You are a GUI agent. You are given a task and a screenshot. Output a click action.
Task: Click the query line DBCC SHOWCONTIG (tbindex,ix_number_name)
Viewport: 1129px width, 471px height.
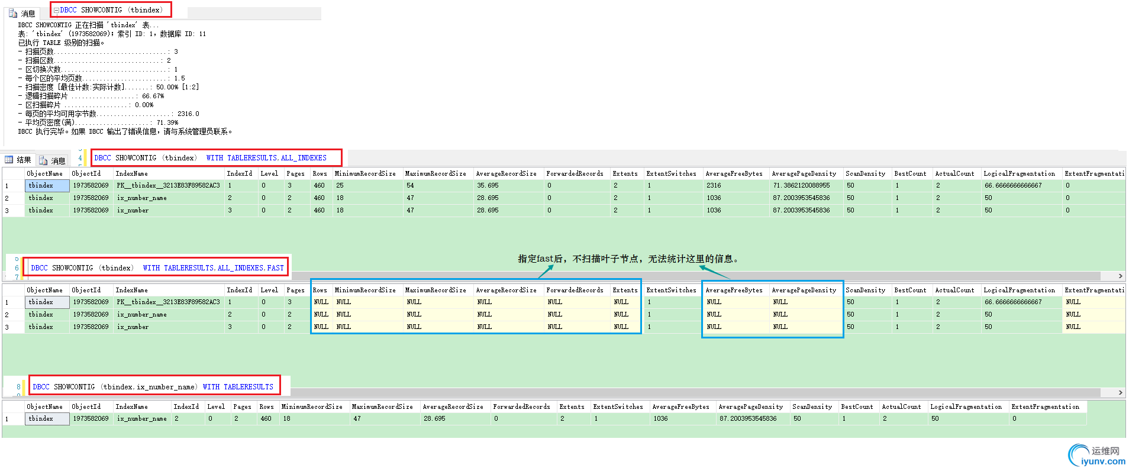(x=154, y=386)
